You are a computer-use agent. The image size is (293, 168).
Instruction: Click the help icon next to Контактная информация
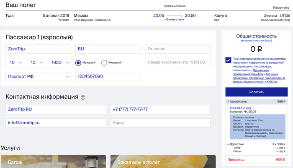(x=83, y=98)
